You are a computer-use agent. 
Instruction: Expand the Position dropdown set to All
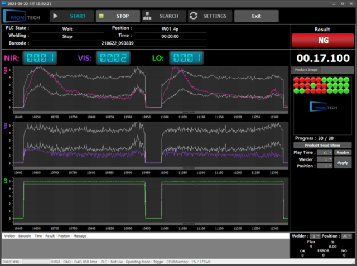pos(347,236)
